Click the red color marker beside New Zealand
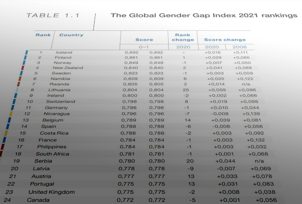Screen dimensions: 302x204 point(23,68)
